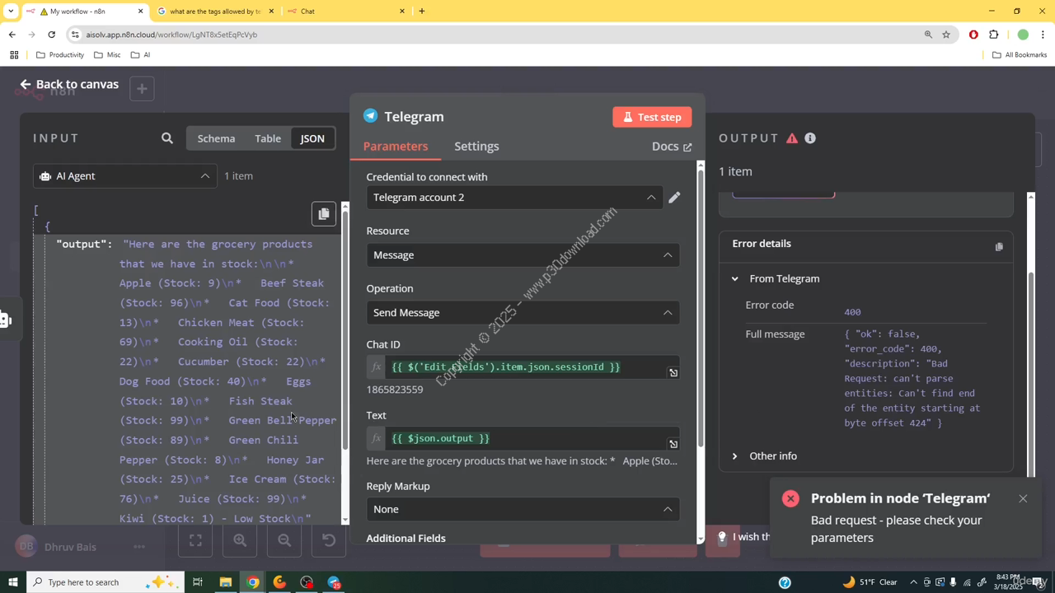1055x593 pixels.
Task: Switch input view to Schema
Action: click(216, 138)
